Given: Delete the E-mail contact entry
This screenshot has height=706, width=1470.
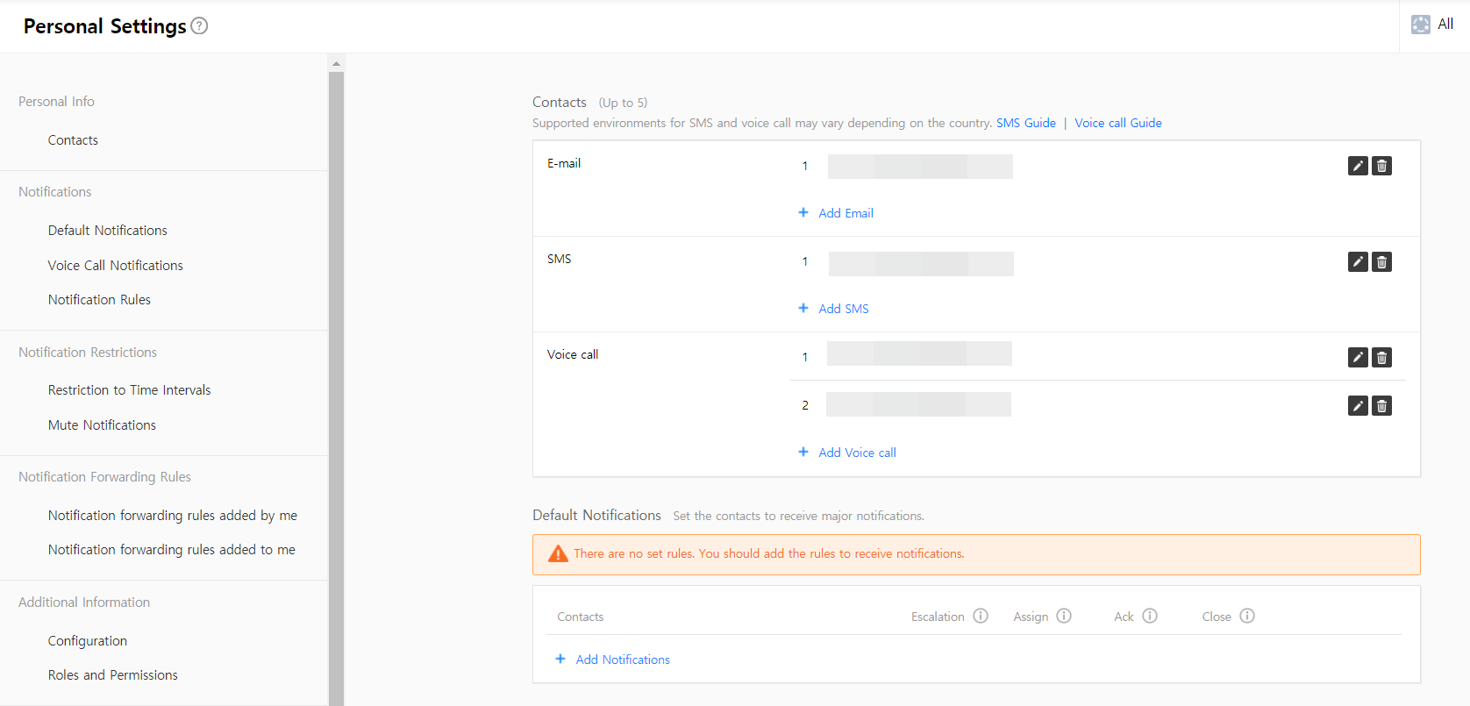Looking at the screenshot, I should pos(1381,166).
